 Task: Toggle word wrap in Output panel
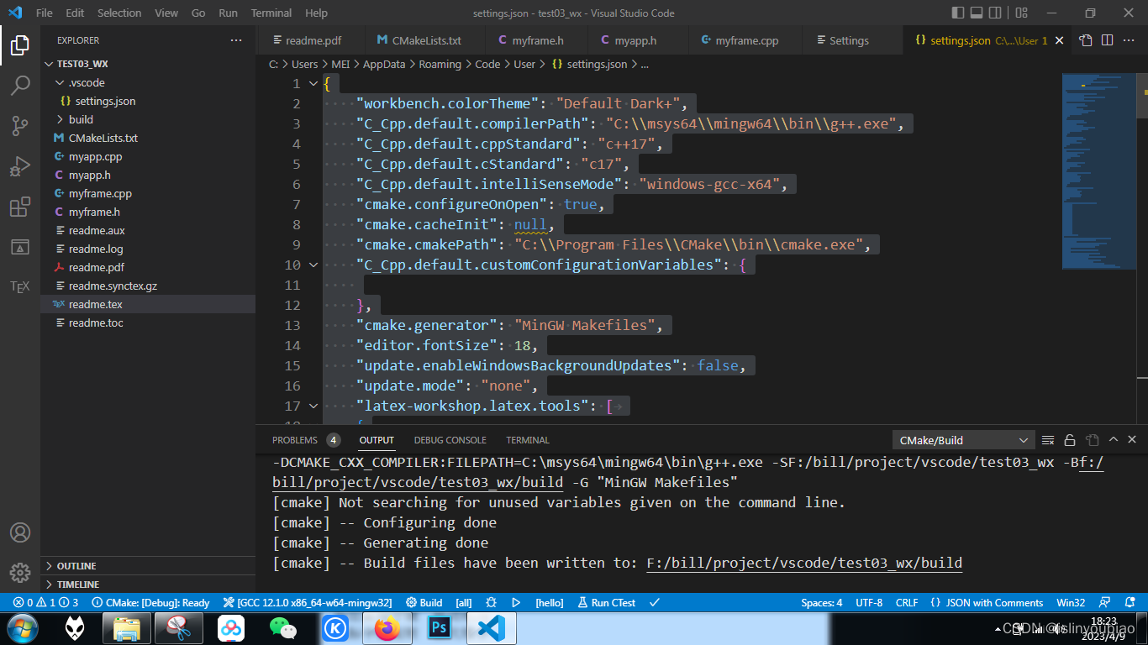click(1092, 439)
